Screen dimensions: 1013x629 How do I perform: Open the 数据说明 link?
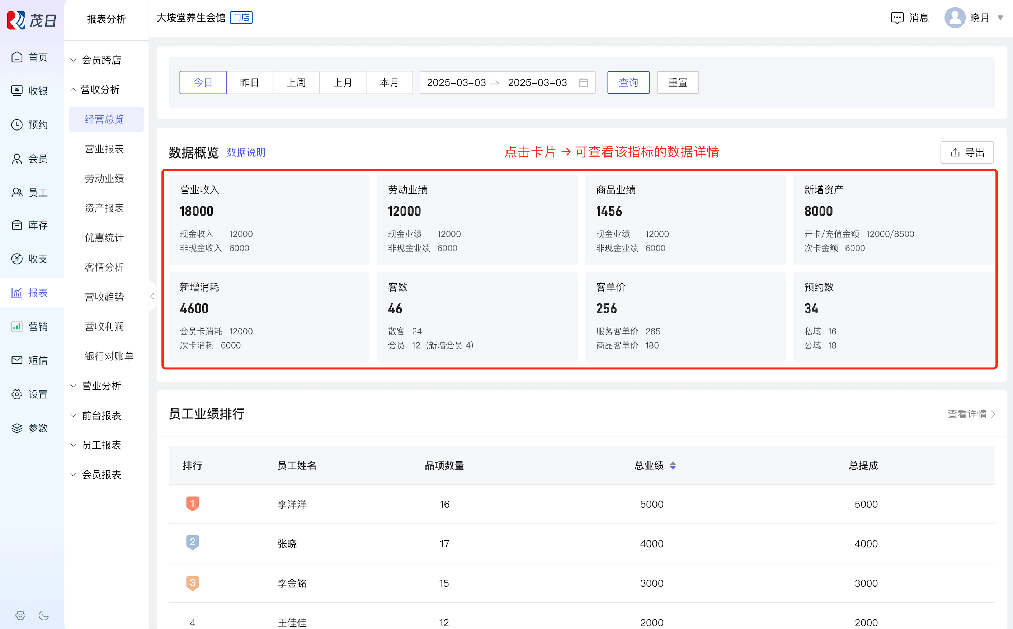[246, 153]
